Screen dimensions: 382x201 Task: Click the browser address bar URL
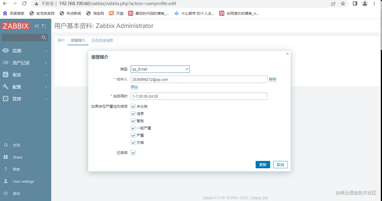tap(118, 4)
